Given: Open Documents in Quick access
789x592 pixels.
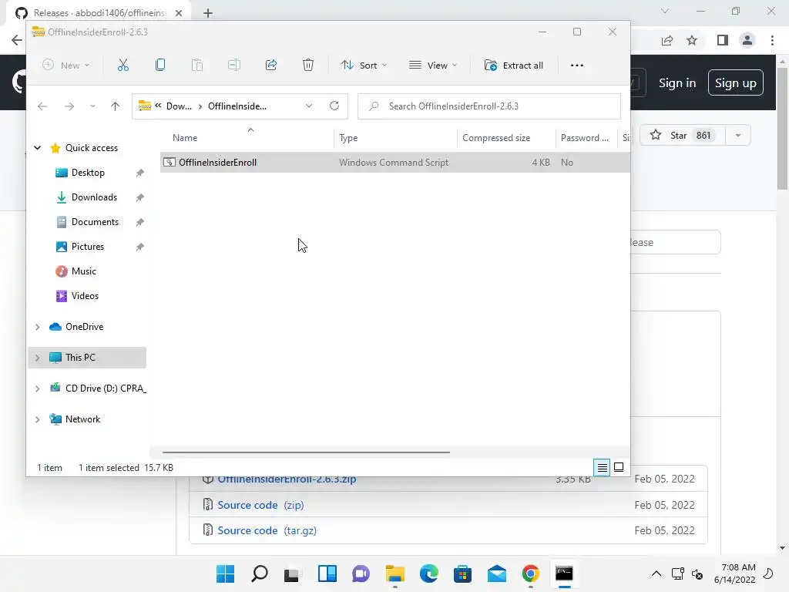Looking at the screenshot, I should 95,222.
